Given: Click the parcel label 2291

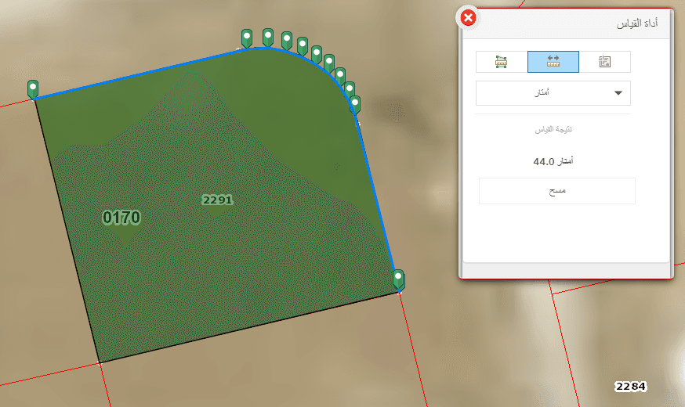Looking at the screenshot, I should [x=217, y=200].
